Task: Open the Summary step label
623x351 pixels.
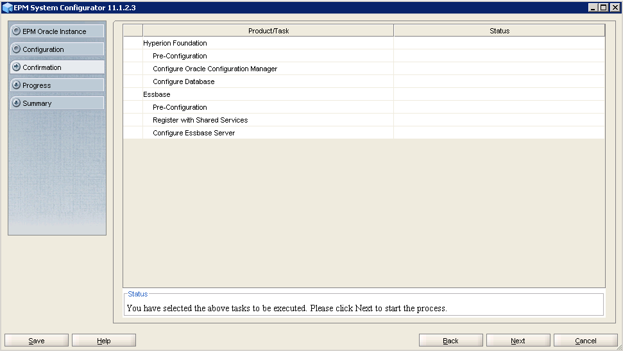Action: point(37,103)
